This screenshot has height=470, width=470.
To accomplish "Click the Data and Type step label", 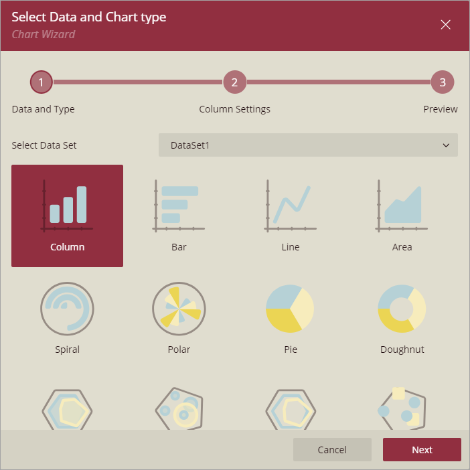I will pyautogui.click(x=43, y=109).
